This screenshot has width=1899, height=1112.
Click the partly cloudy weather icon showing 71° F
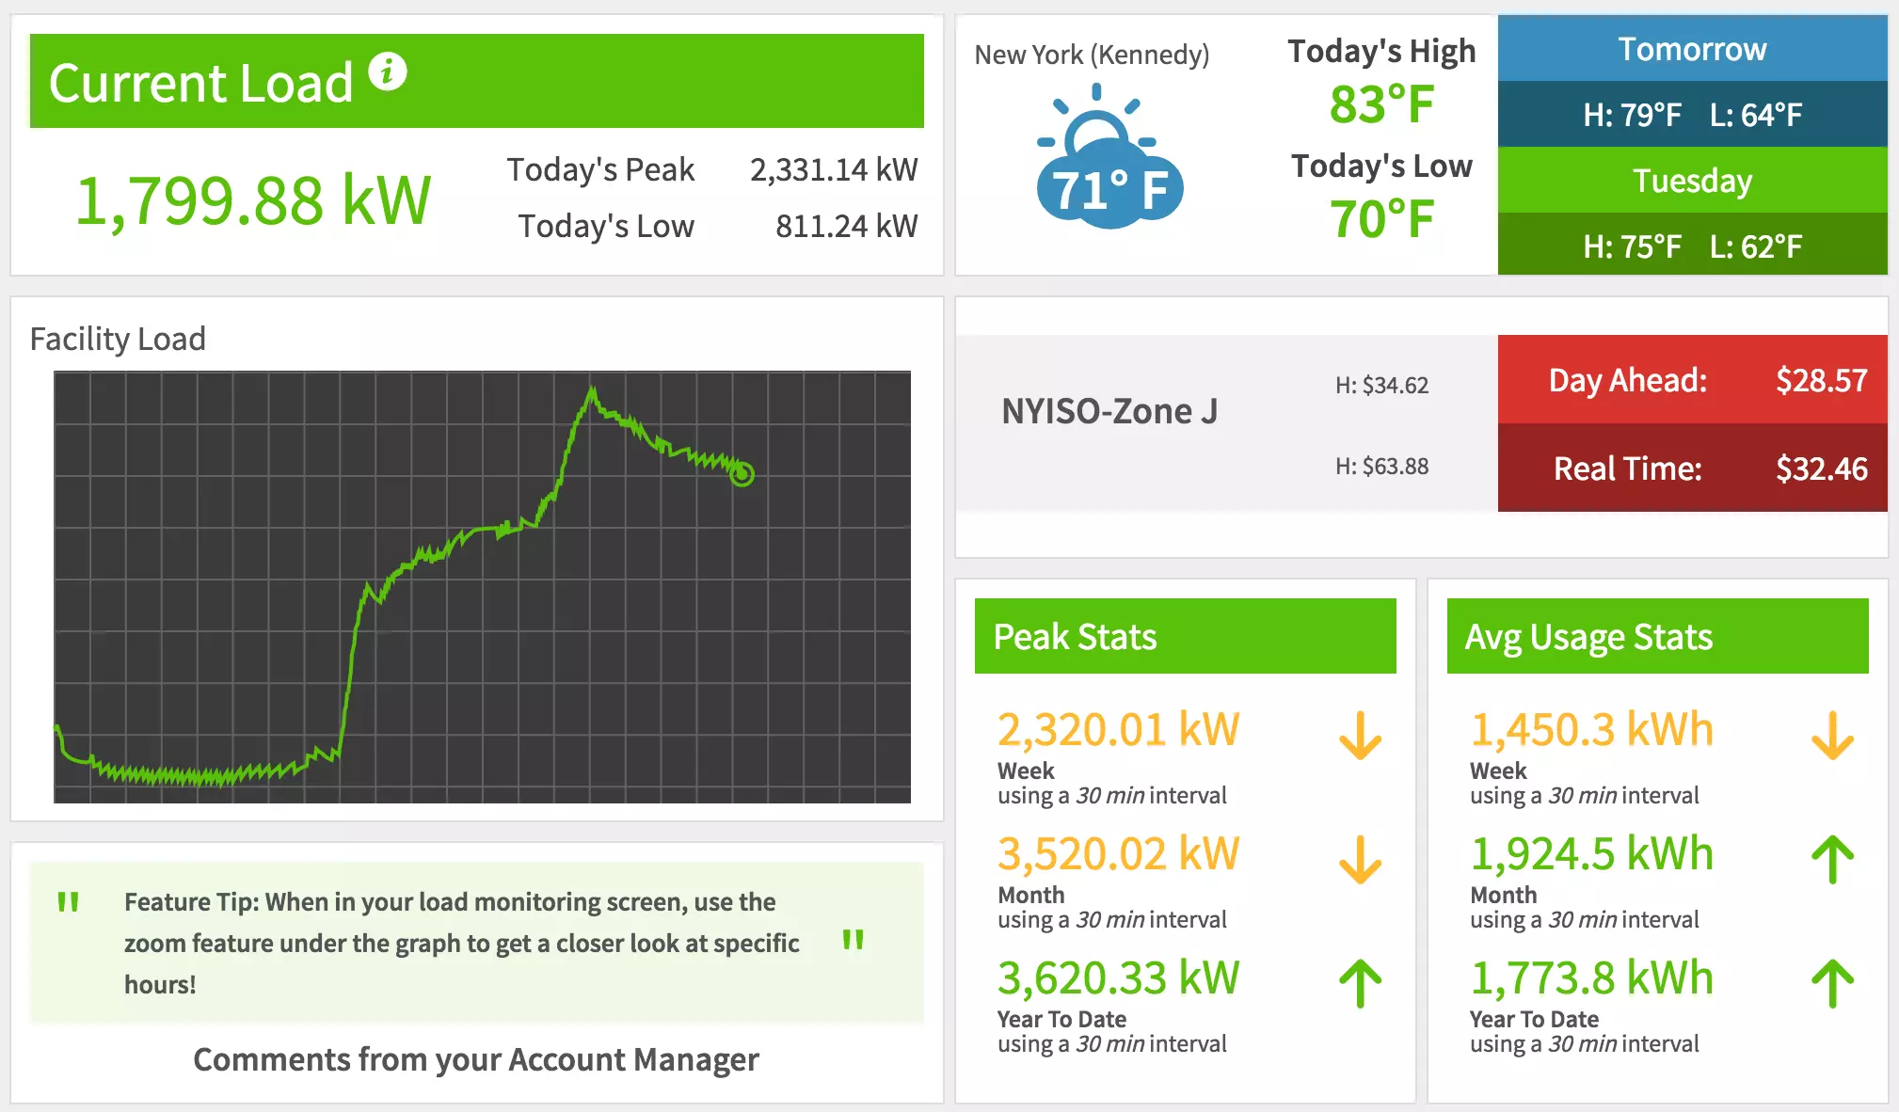click(x=1109, y=157)
